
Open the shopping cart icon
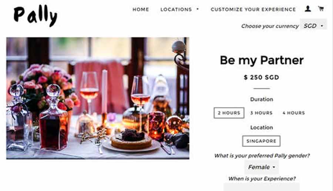coord(320,9)
